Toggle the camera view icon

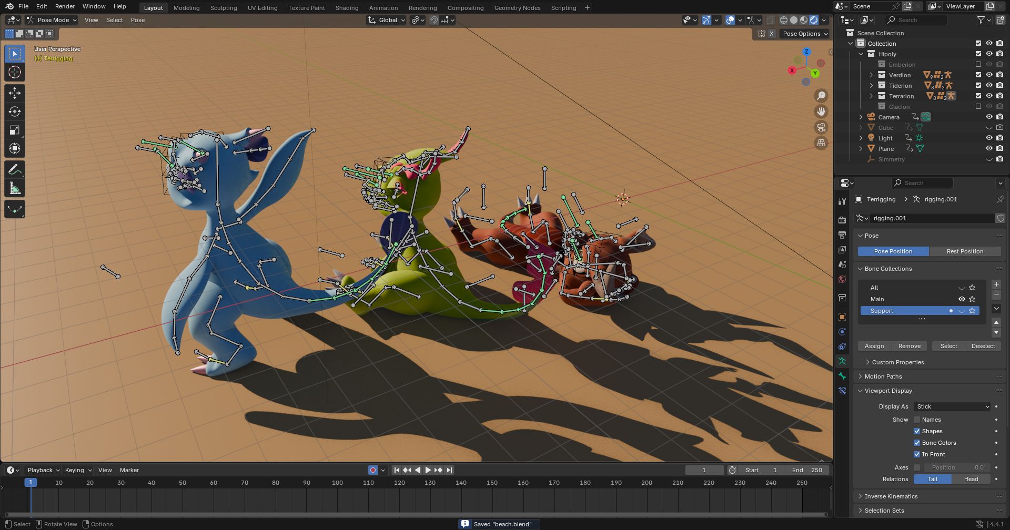[x=821, y=127]
